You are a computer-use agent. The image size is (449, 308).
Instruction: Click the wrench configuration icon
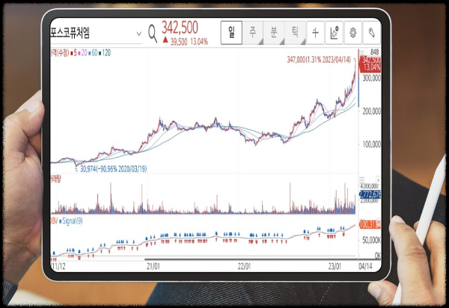tap(371, 33)
